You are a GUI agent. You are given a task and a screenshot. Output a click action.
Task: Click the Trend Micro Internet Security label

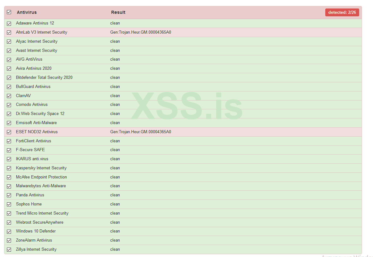[x=42, y=213]
